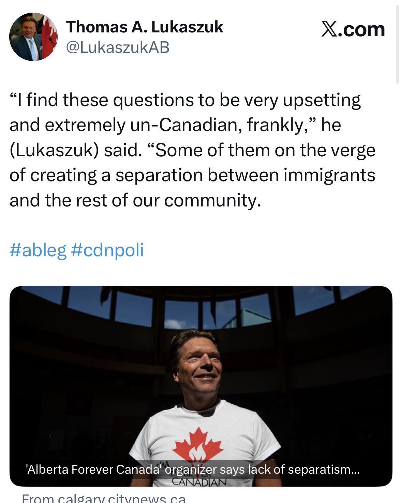
Task: Open the Thomas A. Lukaszuk display name
Action: (x=145, y=27)
